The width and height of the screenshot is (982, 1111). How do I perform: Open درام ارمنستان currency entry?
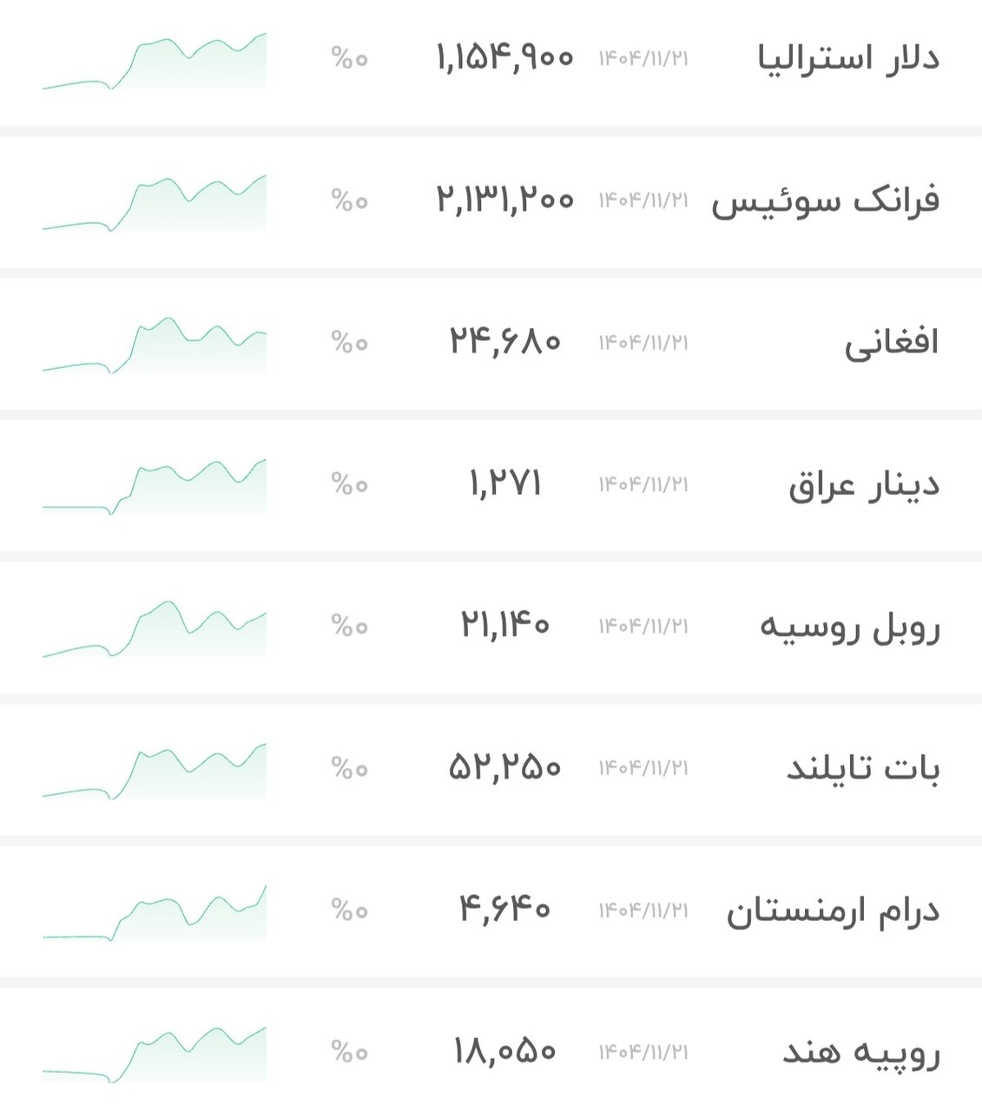[491, 911]
